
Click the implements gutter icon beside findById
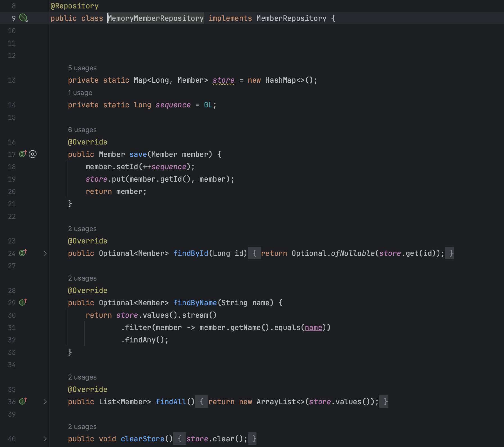click(x=23, y=253)
